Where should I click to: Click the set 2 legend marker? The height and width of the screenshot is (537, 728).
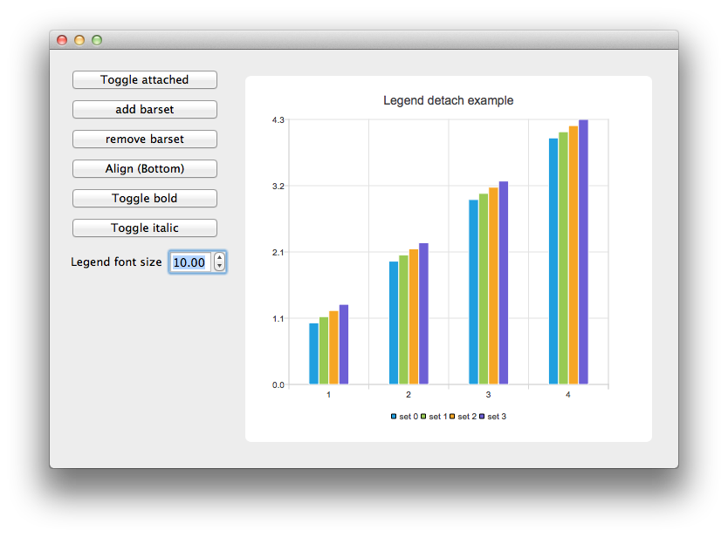(x=453, y=417)
